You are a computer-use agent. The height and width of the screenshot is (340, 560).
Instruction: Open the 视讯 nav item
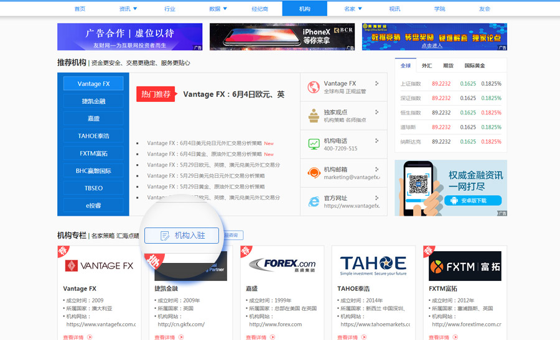(x=394, y=9)
